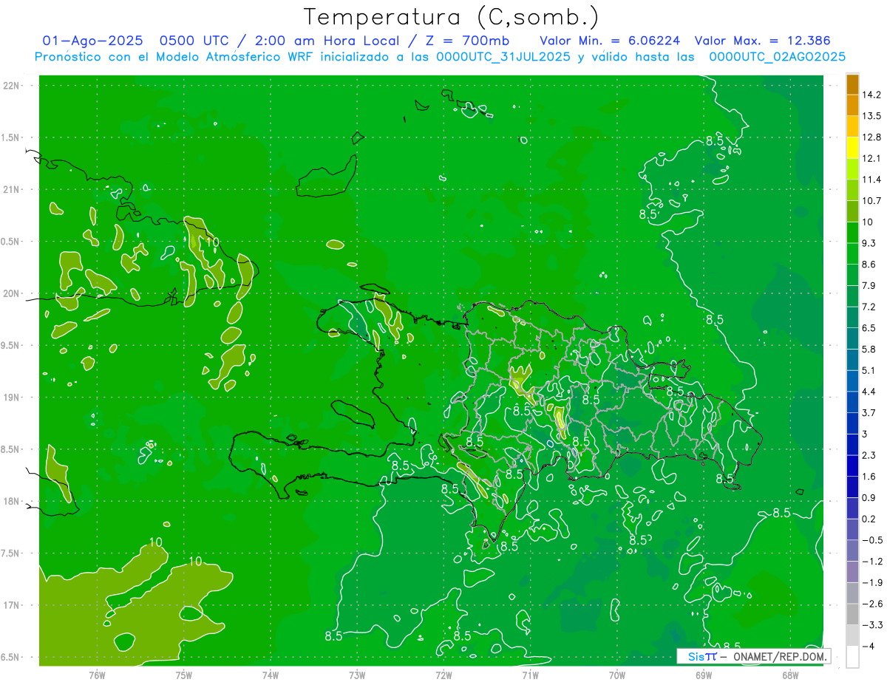887x685 pixels.
Task: Click the dark orange swatch above 14.2
Action: coord(852,84)
